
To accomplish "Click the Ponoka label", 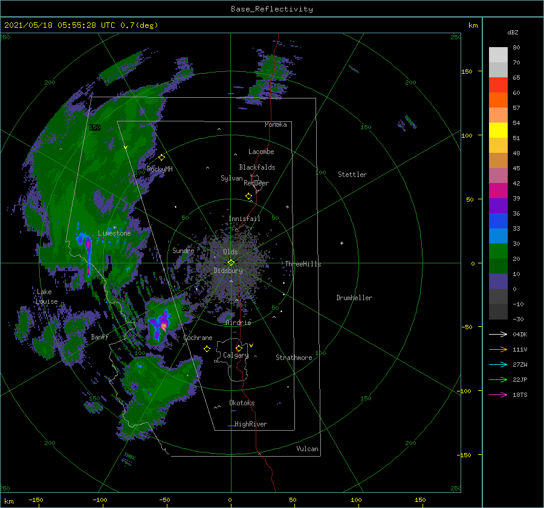I will pyautogui.click(x=276, y=124).
